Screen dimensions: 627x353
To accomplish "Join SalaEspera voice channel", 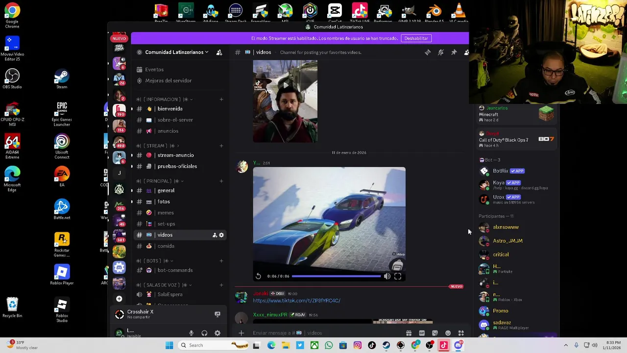I will pos(180,295).
